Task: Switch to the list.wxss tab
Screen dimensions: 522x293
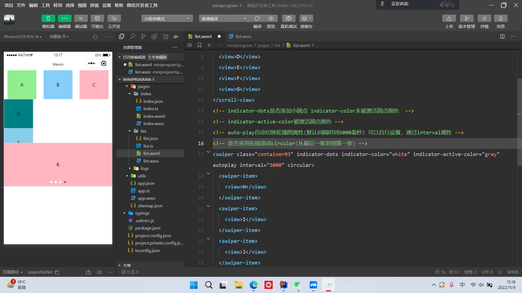Action: [243, 36]
